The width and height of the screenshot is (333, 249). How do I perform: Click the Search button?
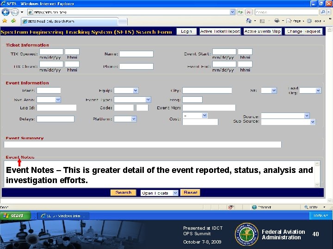pyautogui.click(x=123, y=192)
